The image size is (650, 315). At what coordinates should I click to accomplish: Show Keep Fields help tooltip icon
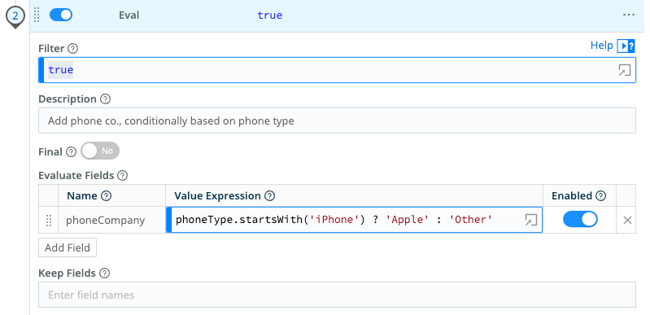click(105, 273)
